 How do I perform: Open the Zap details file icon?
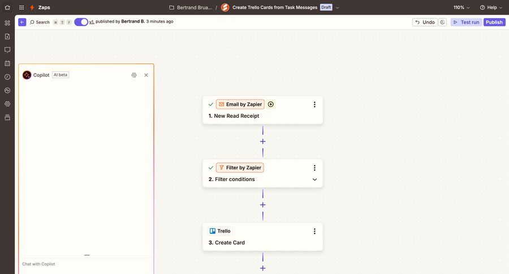pyautogui.click(x=7, y=36)
